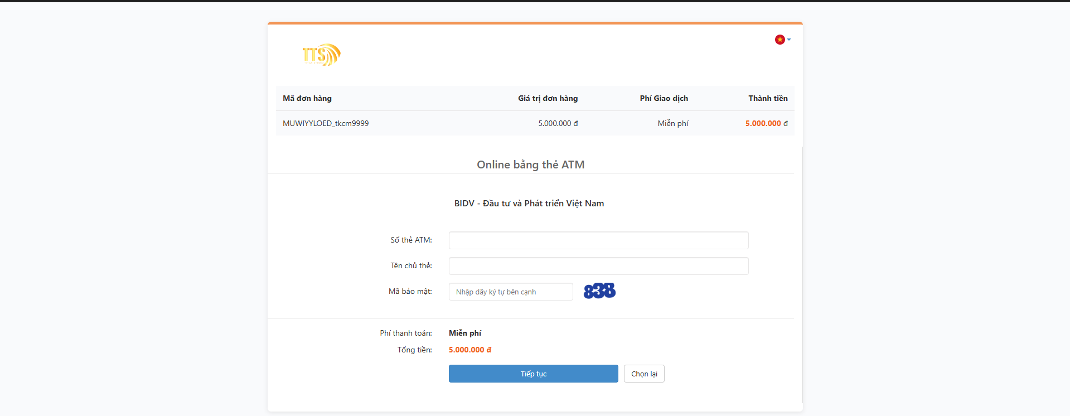The height and width of the screenshot is (416, 1070).
Task: Focus the Số thẻ ATM input field
Action: click(598, 240)
